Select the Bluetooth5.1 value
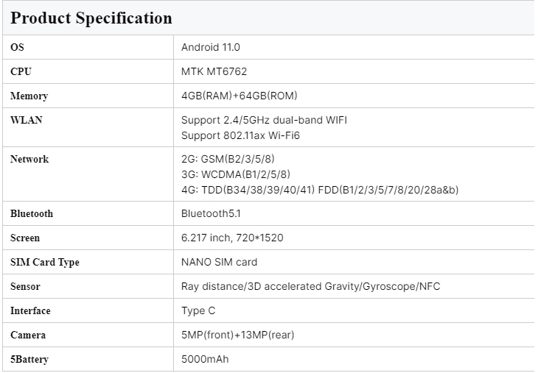The width and height of the screenshot is (538, 373). coord(212,213)
